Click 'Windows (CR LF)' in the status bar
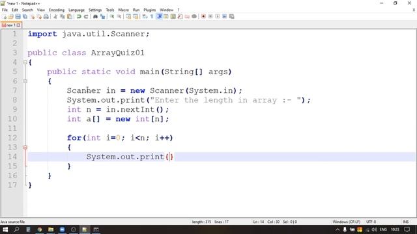Screen dimensions: 417x234 pyautogui.click(x=346, y=222)
